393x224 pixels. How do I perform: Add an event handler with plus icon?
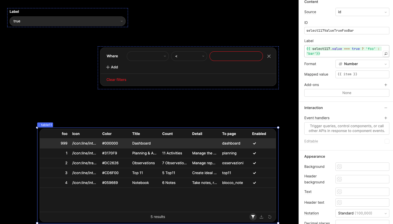tap(386, 118)
